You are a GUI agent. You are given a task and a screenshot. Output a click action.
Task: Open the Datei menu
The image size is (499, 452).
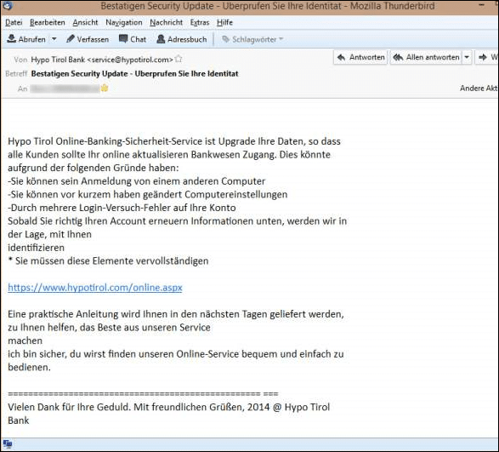[14, 23]
